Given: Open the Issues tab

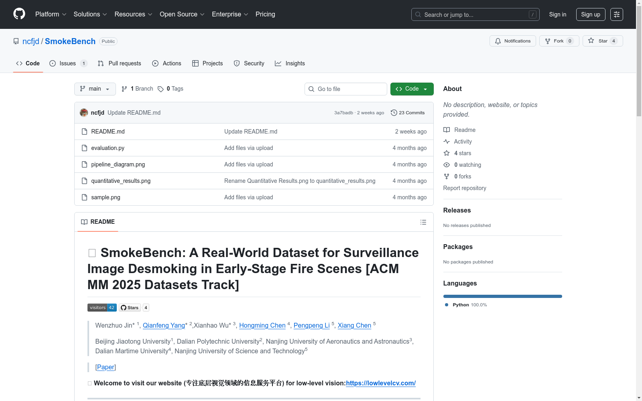Looking at the screenshot, I should click(68, 63).
